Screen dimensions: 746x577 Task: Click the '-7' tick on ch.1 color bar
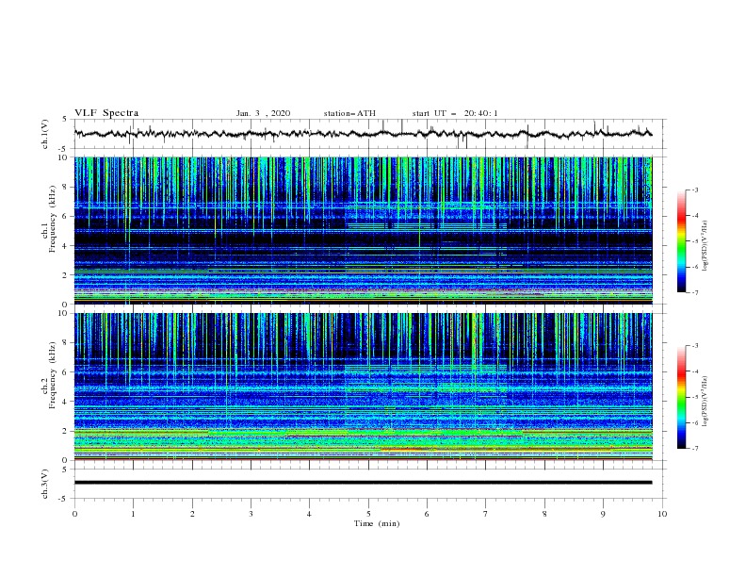point(695,292)
